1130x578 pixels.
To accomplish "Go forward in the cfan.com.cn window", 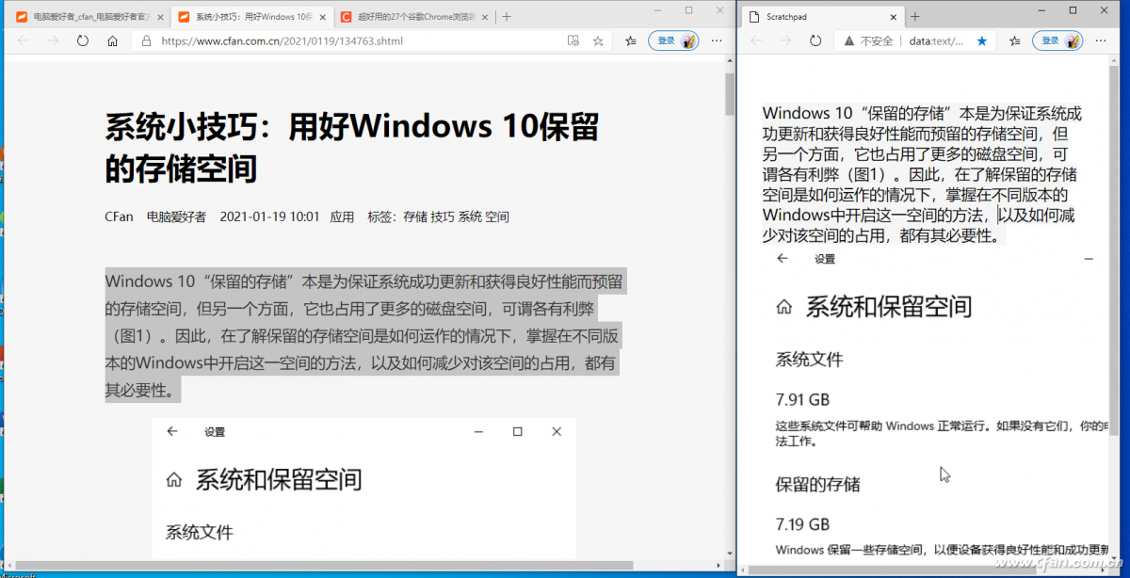I will pos(53,41).
